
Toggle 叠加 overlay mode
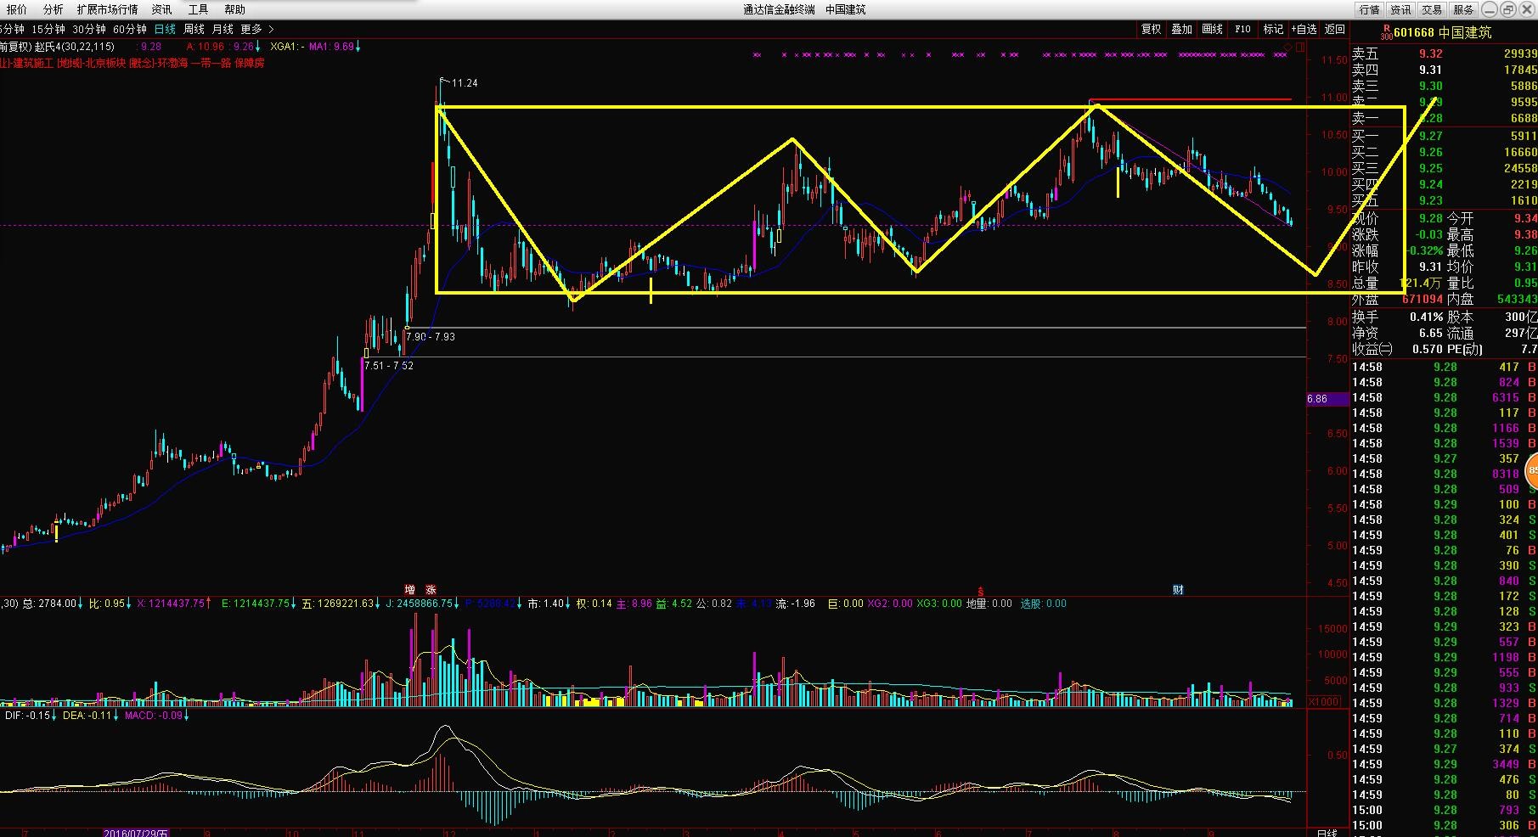1182,29
